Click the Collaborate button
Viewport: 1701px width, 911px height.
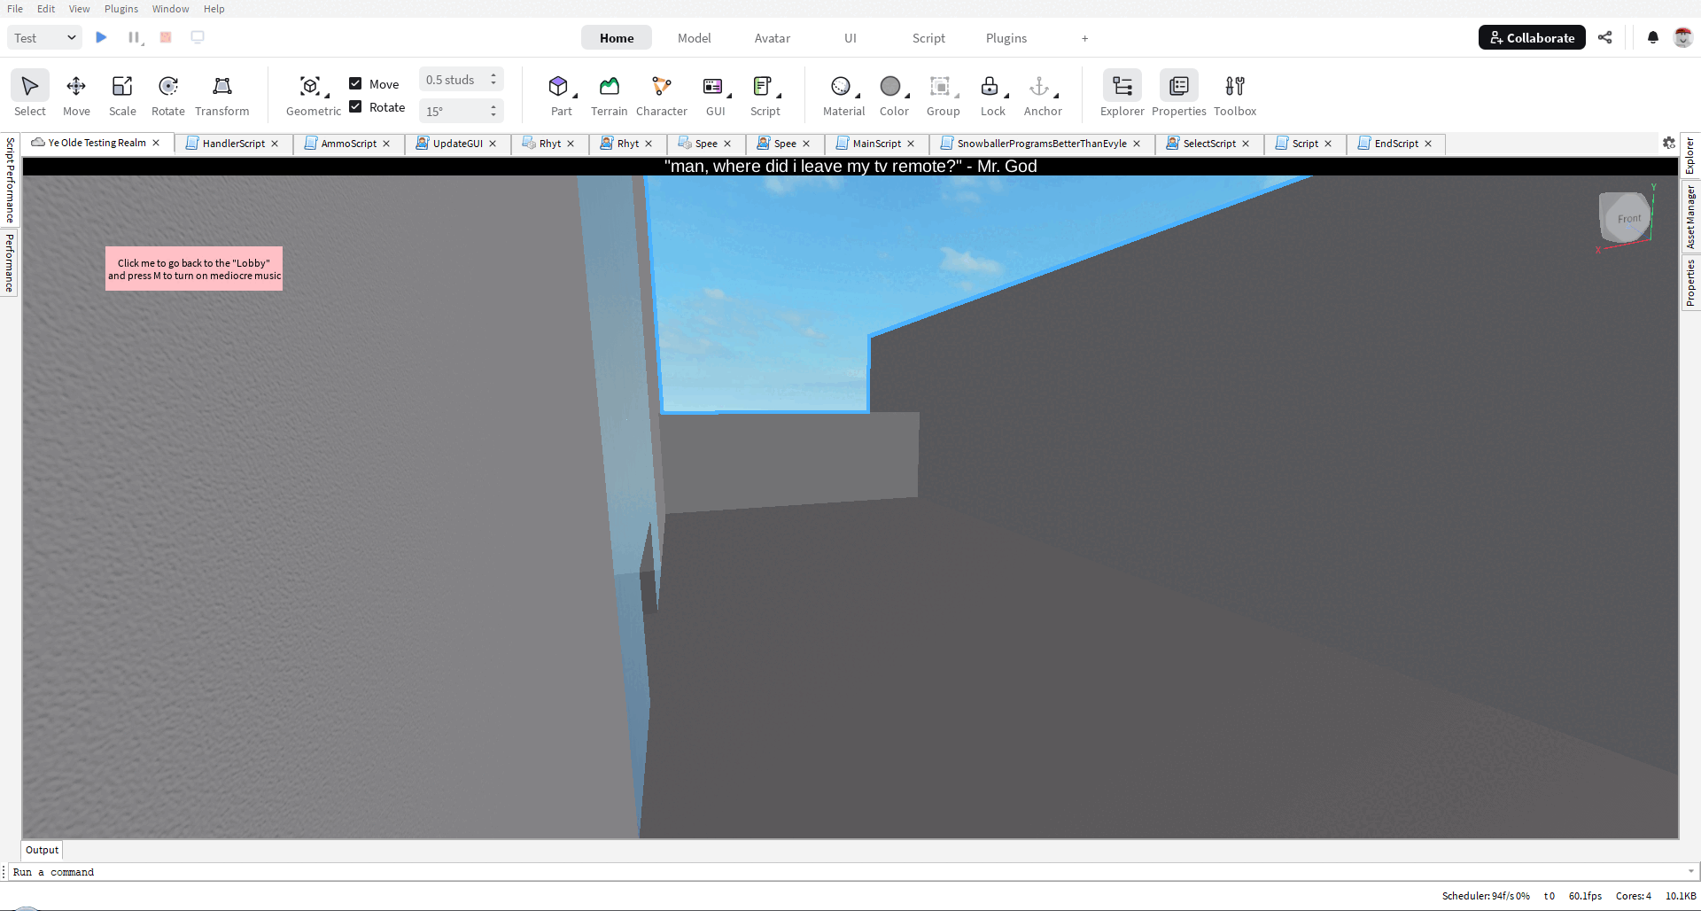[1531, 37]
